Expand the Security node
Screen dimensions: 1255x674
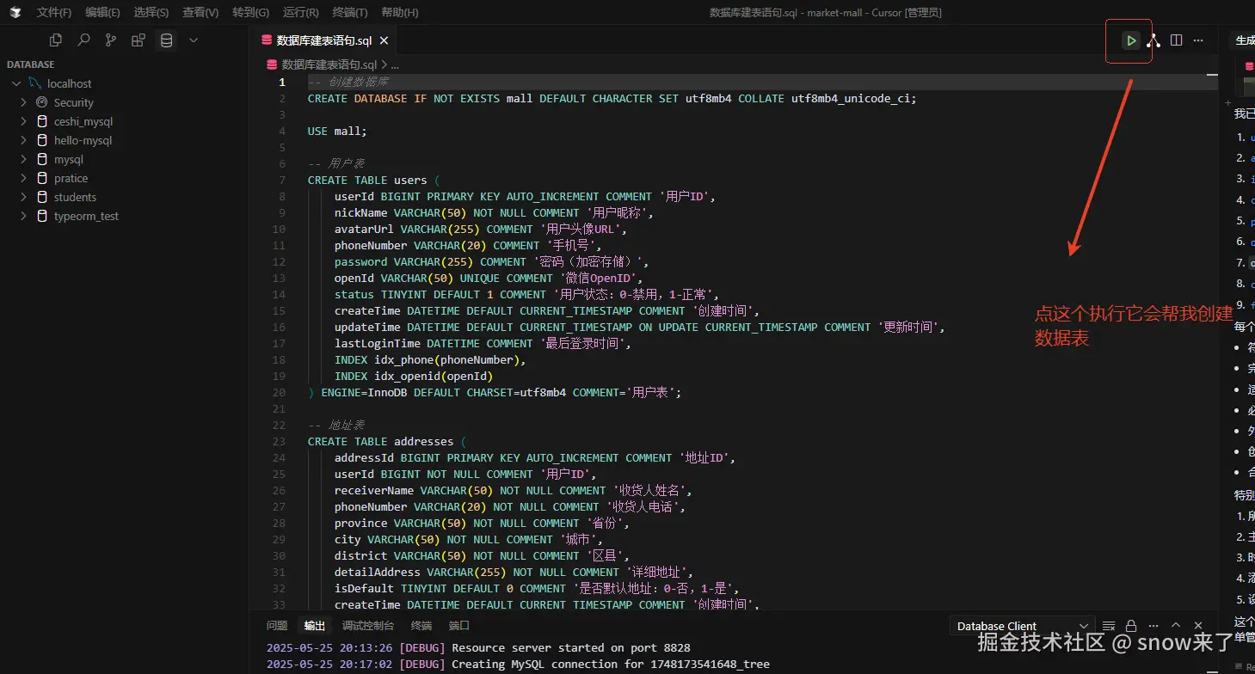(24, 102)
